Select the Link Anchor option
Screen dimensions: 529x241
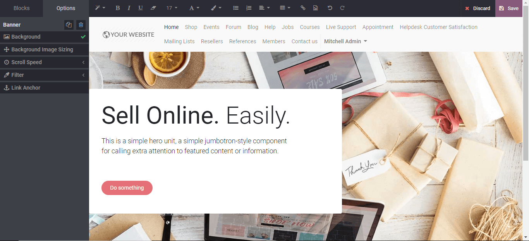tap(45, 88)
